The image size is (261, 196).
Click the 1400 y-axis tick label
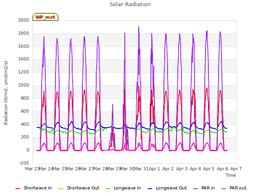click(x=24, y=59)
